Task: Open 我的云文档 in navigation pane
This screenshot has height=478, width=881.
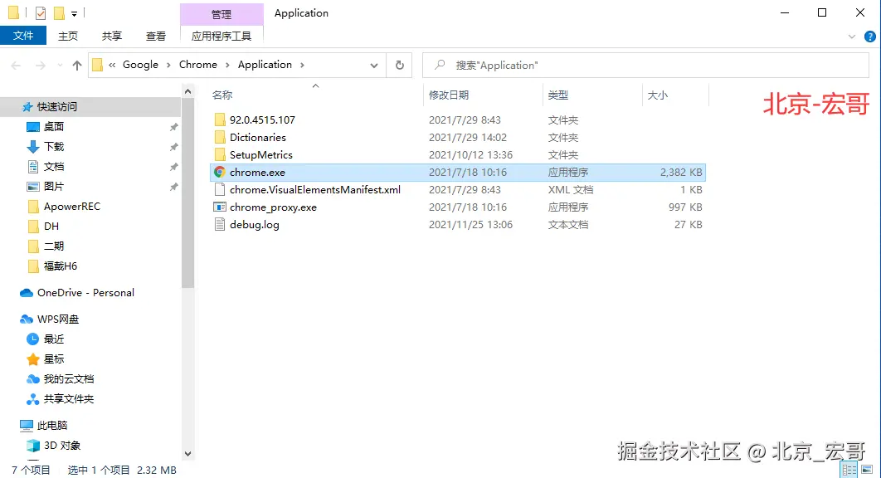Action: 69,379
